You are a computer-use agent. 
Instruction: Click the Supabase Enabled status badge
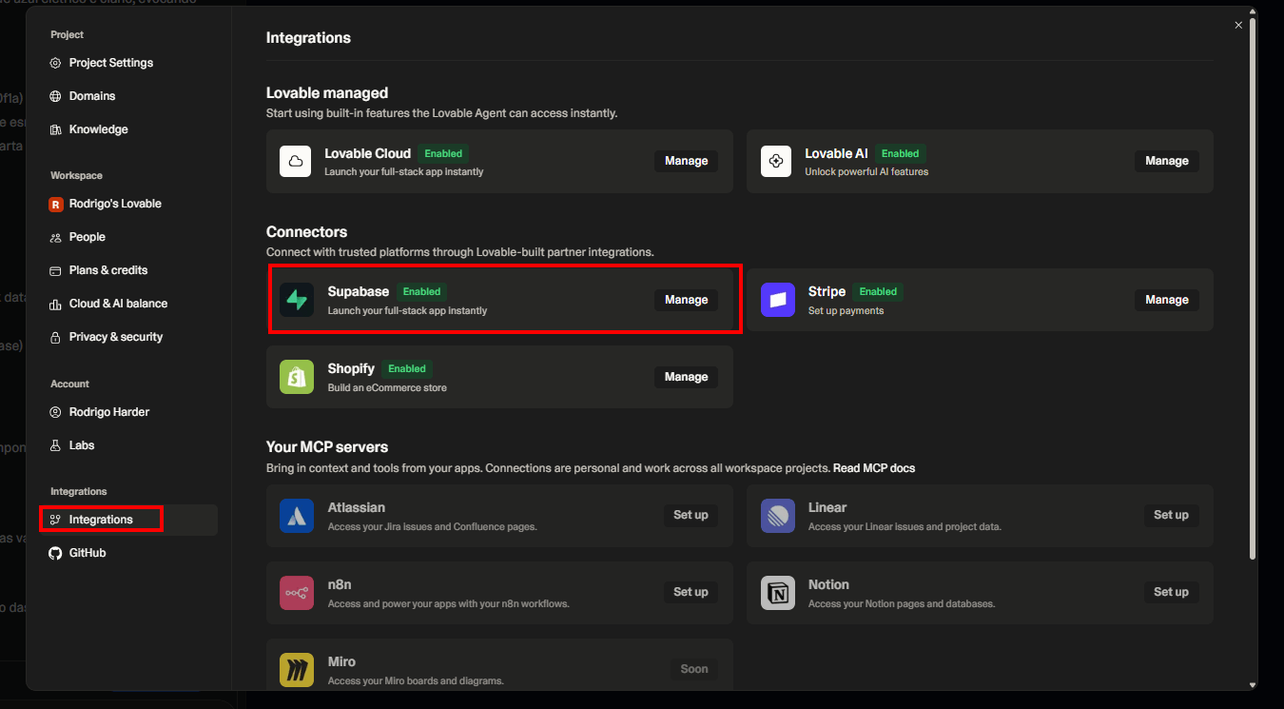coord(421,292)
